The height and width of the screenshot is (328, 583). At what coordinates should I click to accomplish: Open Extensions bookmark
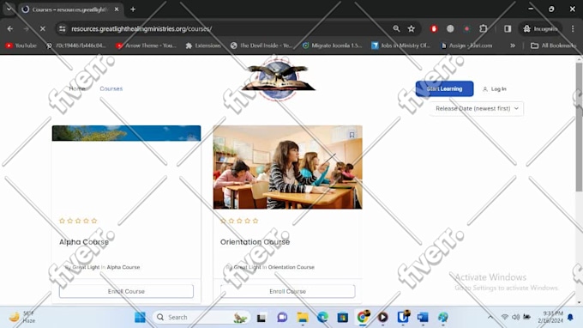[x=203, y=46]
